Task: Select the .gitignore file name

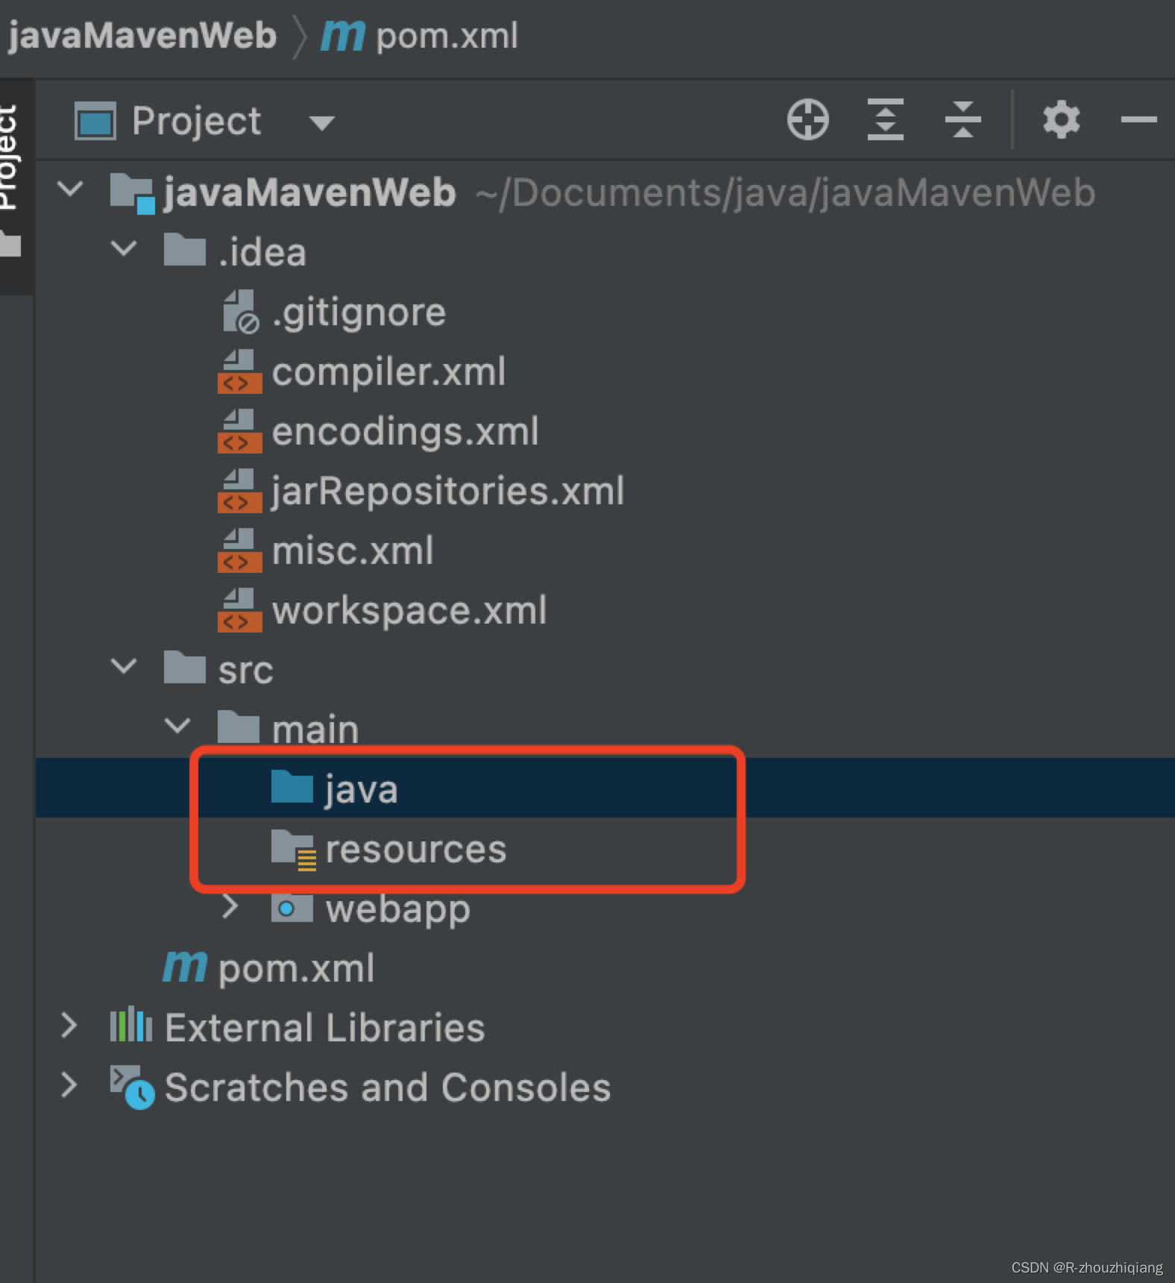Action: [x=359, y=313]
